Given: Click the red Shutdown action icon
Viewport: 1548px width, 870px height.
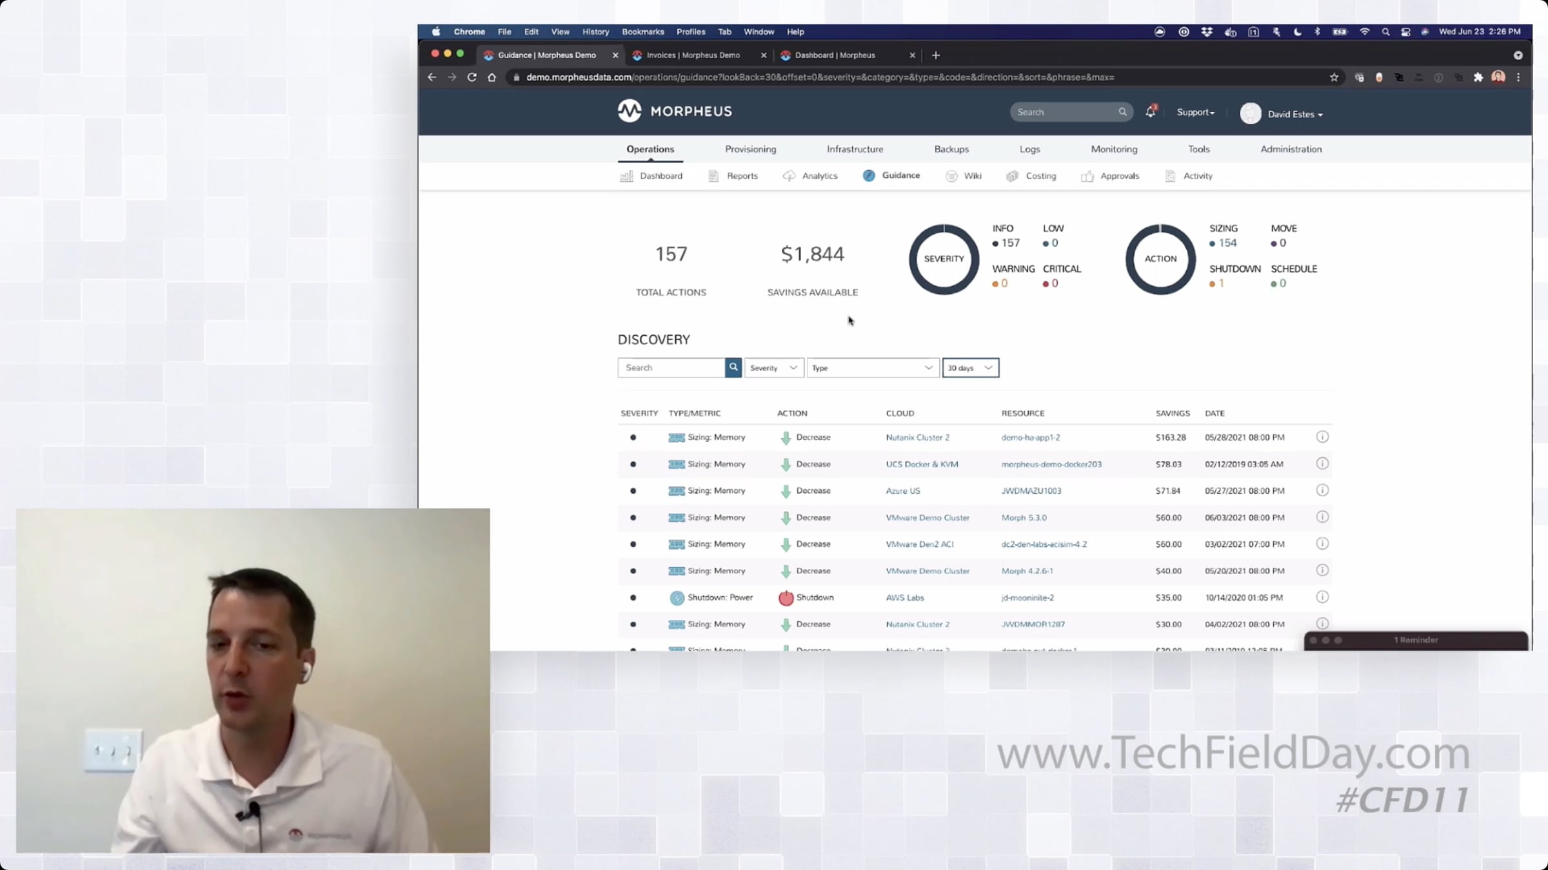Looking at the screenshot, I should [x=786, y=598].
